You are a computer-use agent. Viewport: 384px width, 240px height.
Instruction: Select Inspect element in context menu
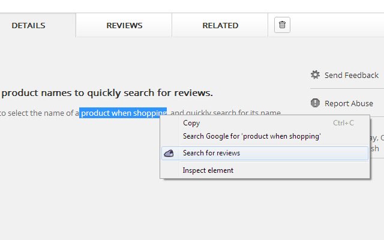click(265, 170)
